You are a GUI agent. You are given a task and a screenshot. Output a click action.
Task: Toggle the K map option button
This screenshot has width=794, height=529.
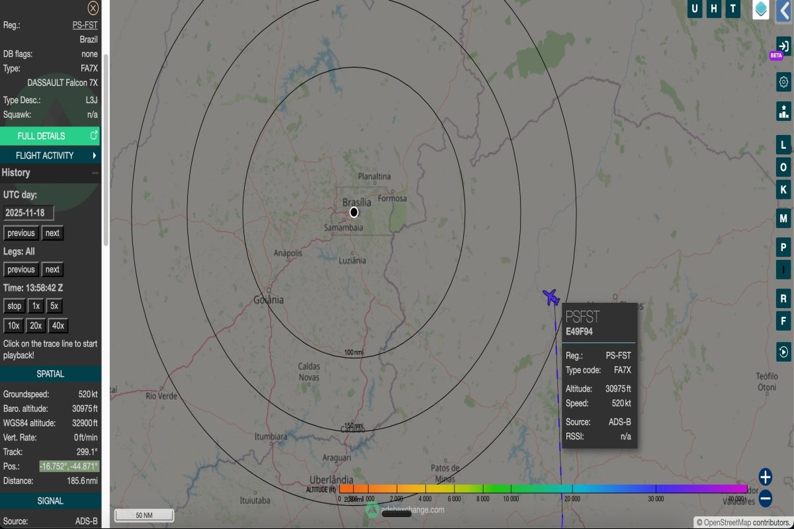coord(783,188)
